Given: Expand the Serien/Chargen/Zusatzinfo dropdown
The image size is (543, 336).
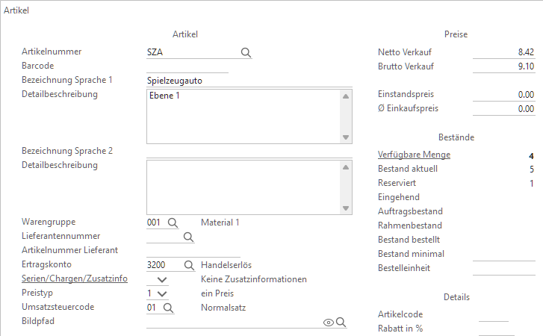Looking at the screenshot, I should [x=163, y=279].
